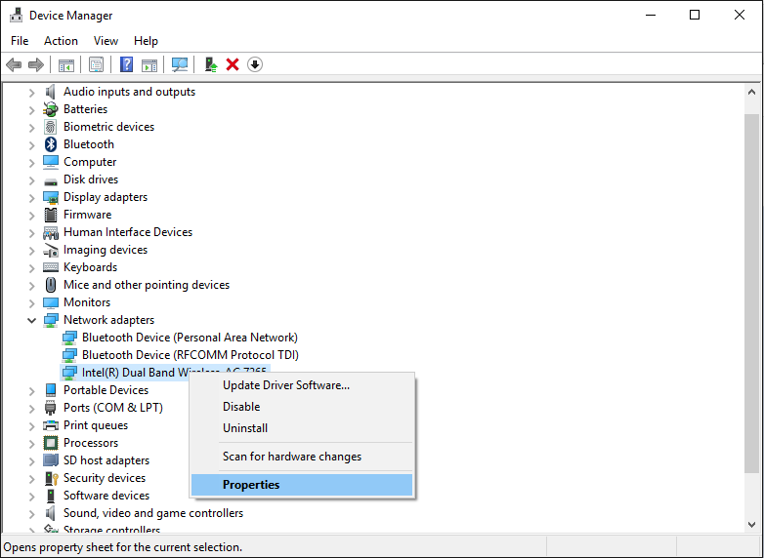Screen dimensions: 764x558
Task: Choose Properties from the context menu
Action: pos(251,485)
